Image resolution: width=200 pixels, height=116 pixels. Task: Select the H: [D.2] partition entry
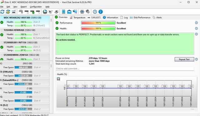pyautogui.click(x=25, y=107)
